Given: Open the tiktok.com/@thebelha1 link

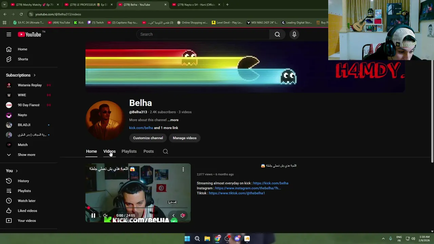Looking at the screenshot, I should click(237, 193).
